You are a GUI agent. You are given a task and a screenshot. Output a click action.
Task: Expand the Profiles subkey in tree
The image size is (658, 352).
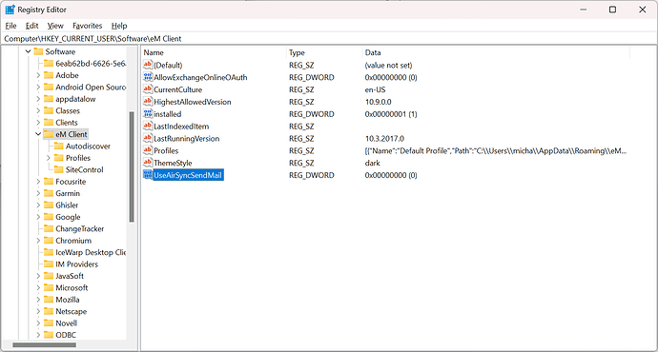click(x=49, y=158)
